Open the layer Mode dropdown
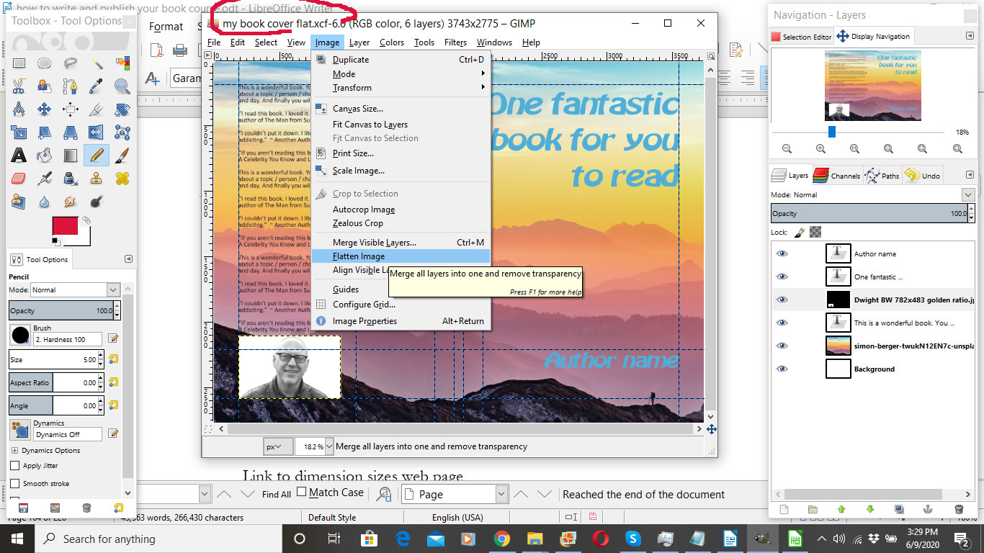This screenshot has width=984, height=553. [x=967, y=195]
